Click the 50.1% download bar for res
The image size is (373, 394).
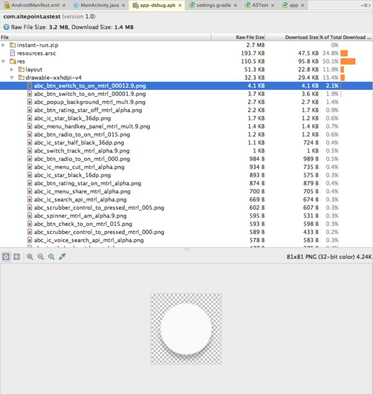(x=348, y=61)
